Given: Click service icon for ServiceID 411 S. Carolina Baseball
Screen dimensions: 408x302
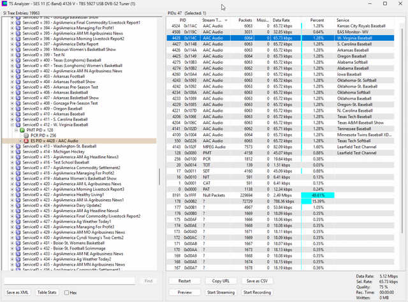Looking at the screenshot, I should coord(18,119).
